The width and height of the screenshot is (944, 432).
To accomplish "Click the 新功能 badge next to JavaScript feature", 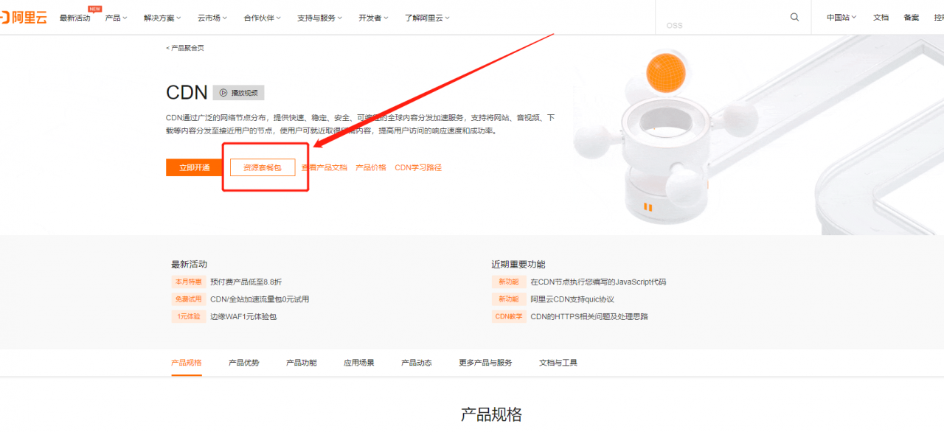I will [x=509, y=281].
